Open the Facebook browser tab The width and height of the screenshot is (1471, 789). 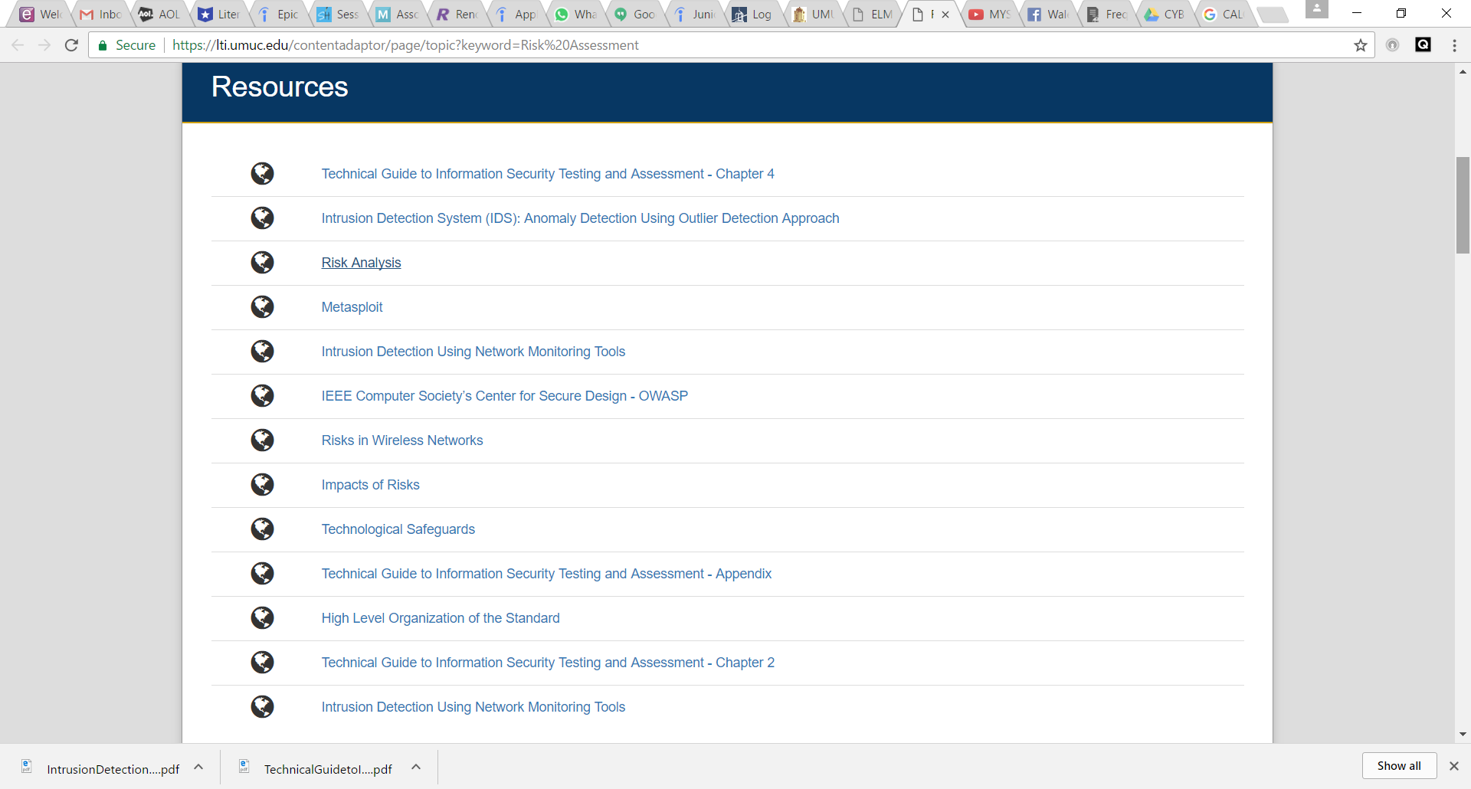click(x=1049, y=15)
